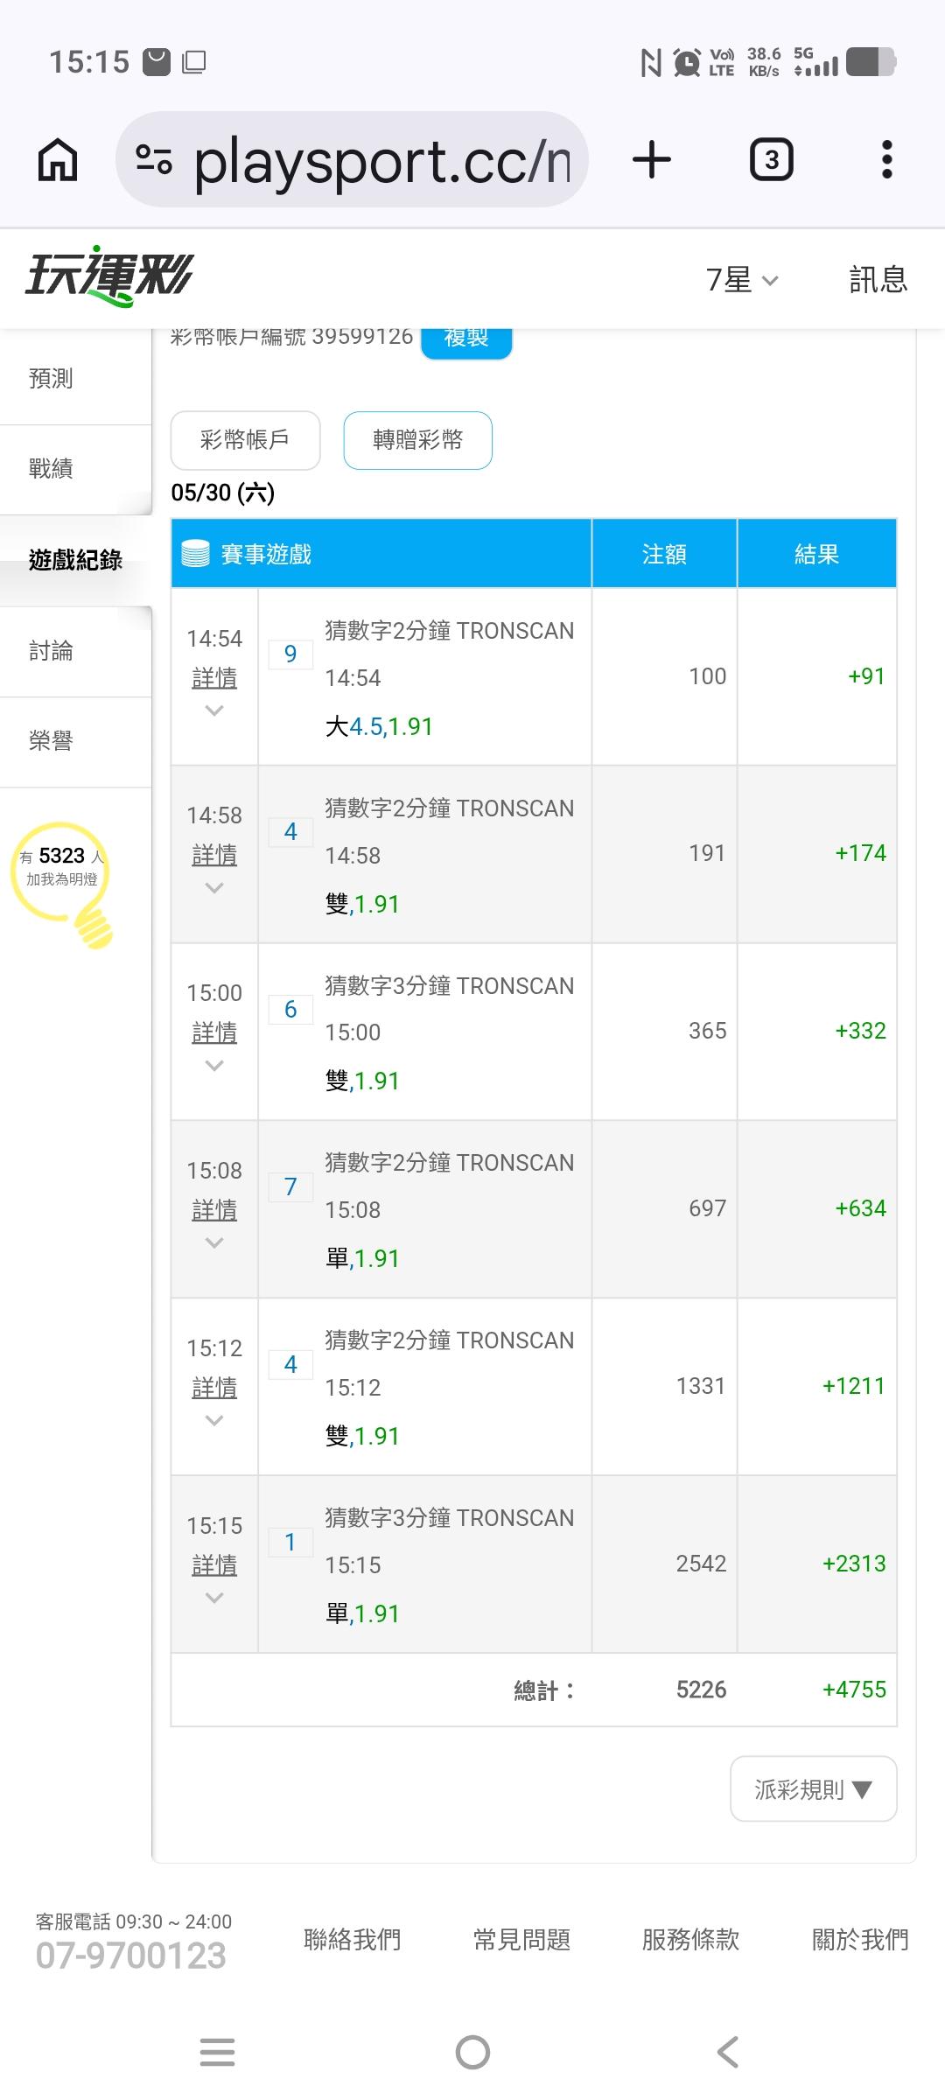Screen dimensions: 945x2100
Task: Click the 彩幣帳戶 button
Action: (x=245, y=440)
